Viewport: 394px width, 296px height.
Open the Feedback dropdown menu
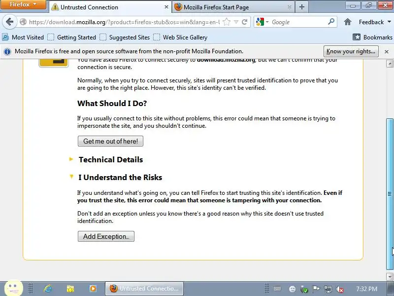click(x=375, y=22)
